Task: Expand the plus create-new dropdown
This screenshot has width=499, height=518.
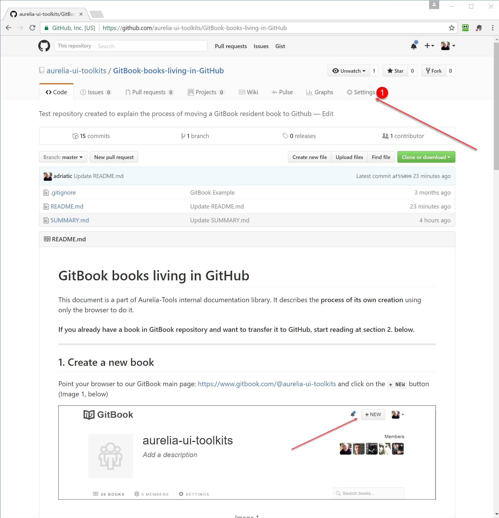Action: click(x=429, y=46)
